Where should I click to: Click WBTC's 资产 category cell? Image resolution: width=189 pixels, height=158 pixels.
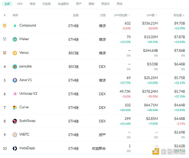coord(102,135)
